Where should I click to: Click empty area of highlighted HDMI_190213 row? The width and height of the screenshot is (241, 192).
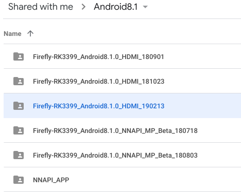click(202, 106)
